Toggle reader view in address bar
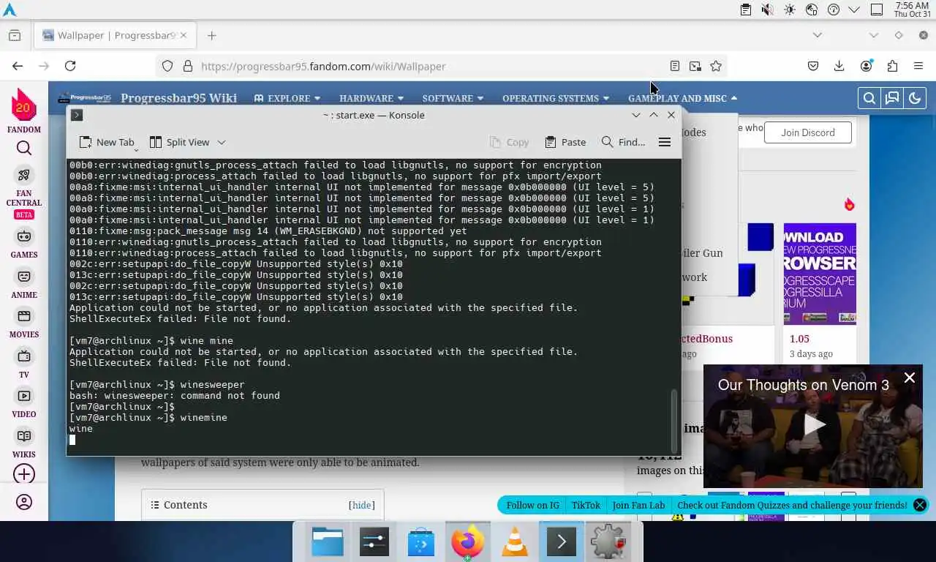 click(x=675, y=66)
